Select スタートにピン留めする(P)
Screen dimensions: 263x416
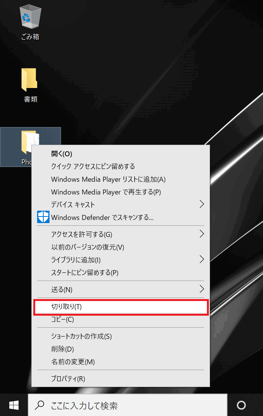coord(121,272)
